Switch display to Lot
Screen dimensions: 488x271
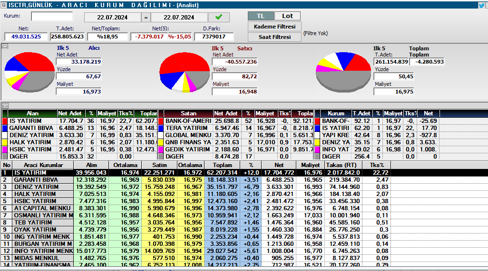click(x=287, y=16)
